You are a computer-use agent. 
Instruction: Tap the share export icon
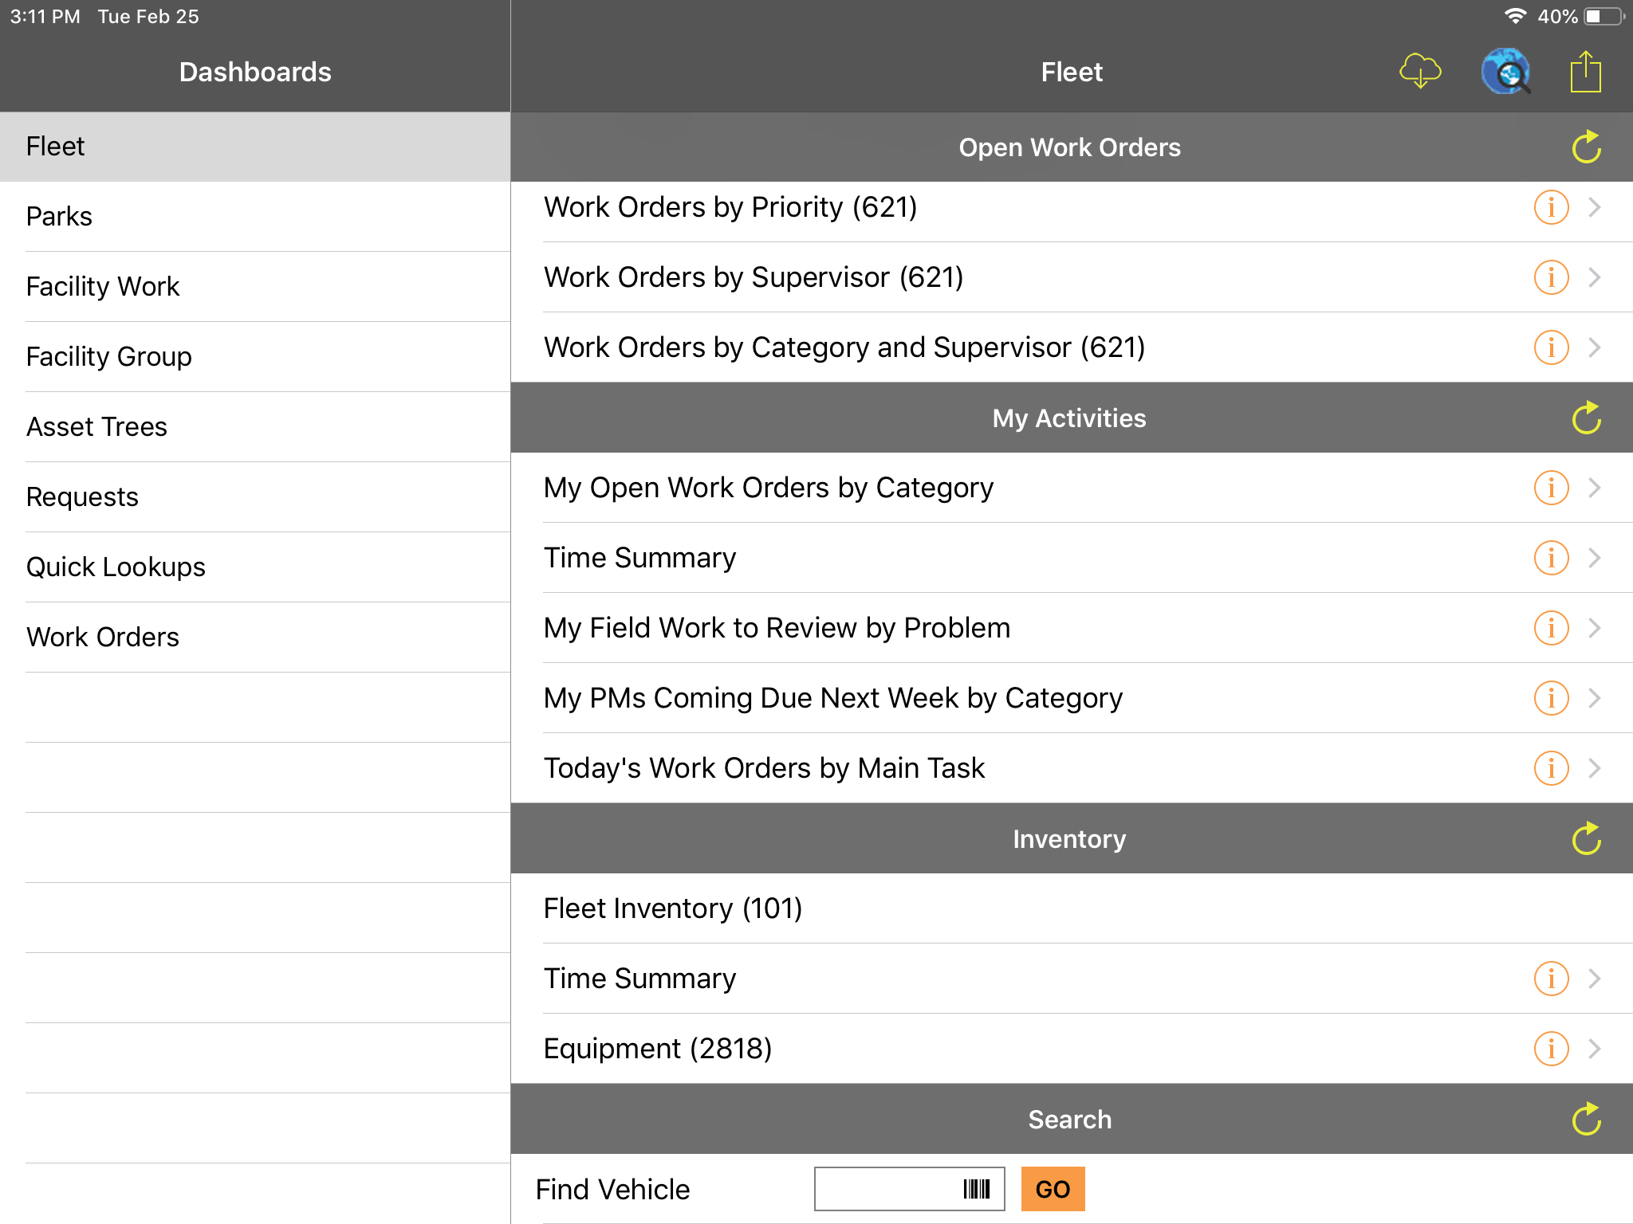[x=1585, y=72]
